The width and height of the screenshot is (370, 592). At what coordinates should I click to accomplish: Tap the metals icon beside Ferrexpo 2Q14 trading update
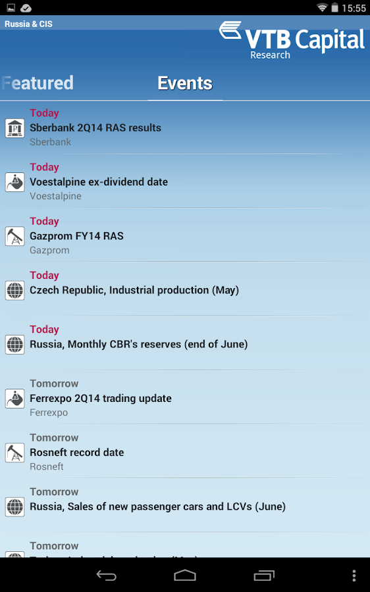(x=14, y=399)
